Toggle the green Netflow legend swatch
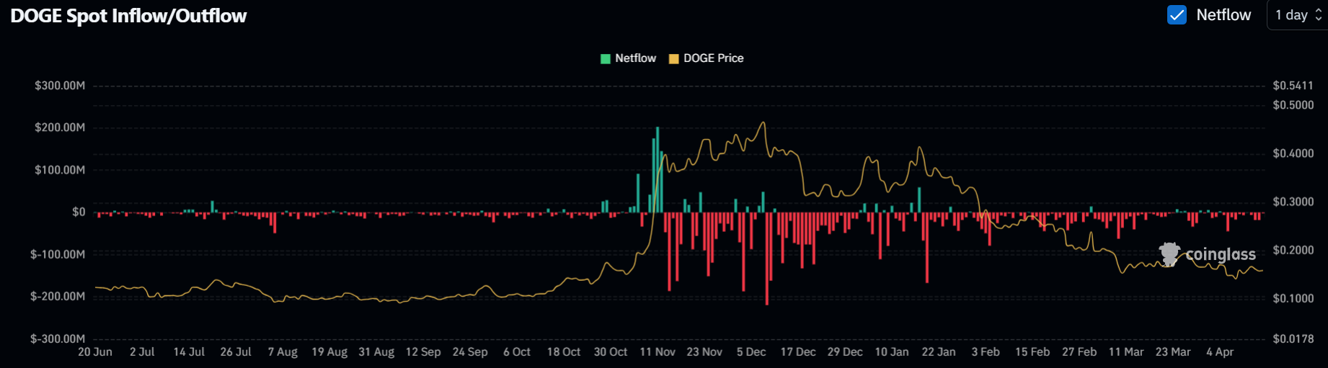1328x368 pixels. [606, 59]
